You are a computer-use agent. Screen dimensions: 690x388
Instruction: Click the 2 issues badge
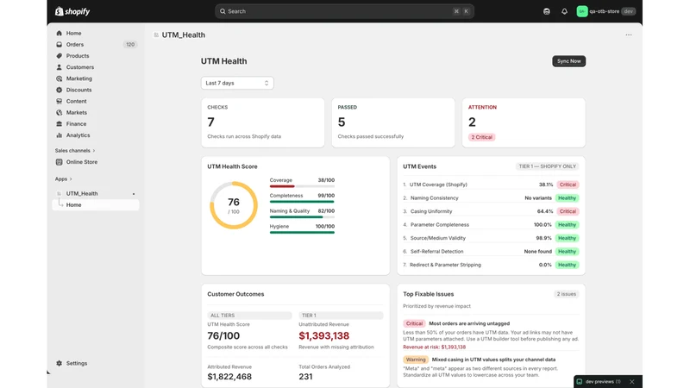566,294
